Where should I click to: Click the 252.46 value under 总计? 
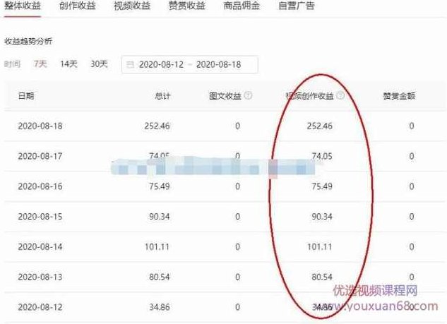(x=157, y=126)
